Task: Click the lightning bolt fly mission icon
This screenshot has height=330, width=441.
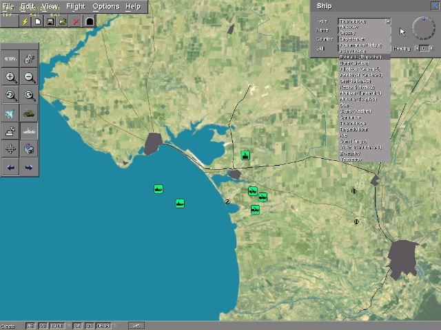Action: click(25, 21)
